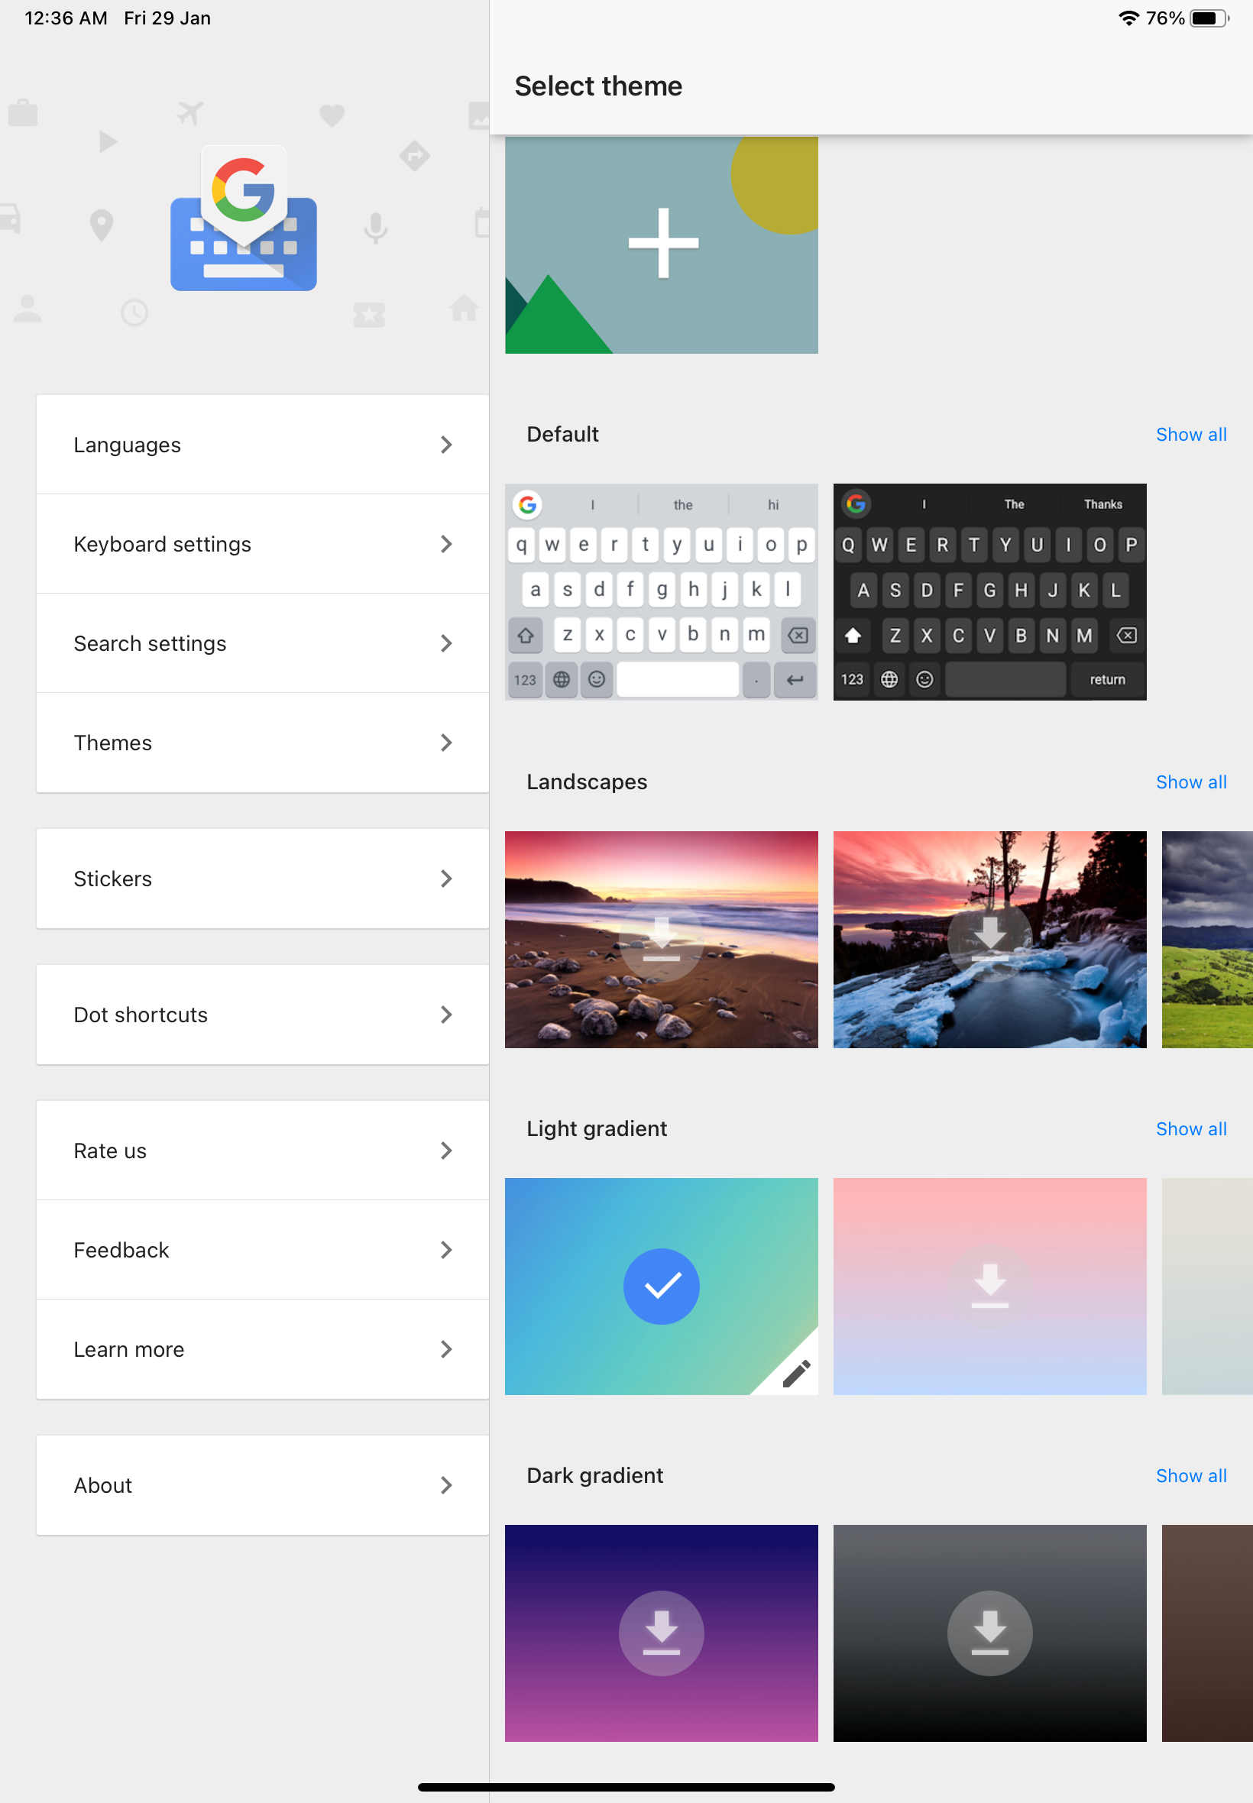
Task: Show all Landscapes themes
Action: 1191,782
